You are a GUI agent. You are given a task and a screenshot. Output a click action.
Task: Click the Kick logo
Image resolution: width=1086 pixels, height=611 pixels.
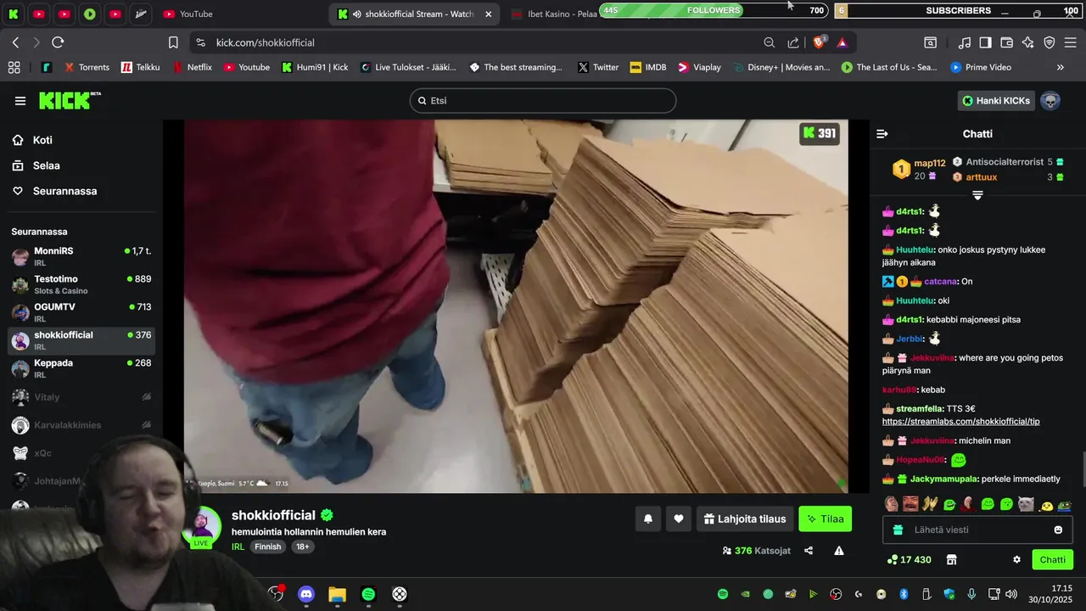(70, 100)
